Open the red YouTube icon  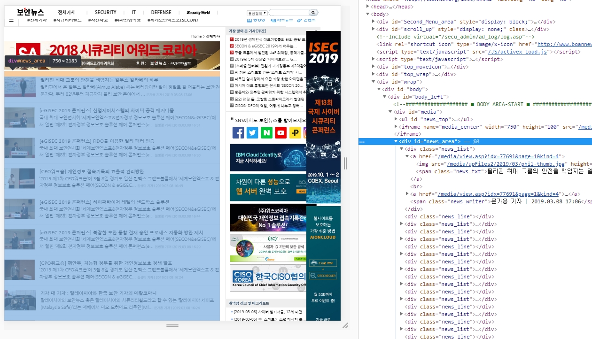281,133
